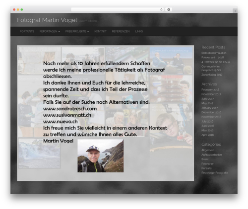Image resolution: width=248 pixels, height=209 pixels.
Task: Click the www.sandrotresch.com text
Action: 70,109
